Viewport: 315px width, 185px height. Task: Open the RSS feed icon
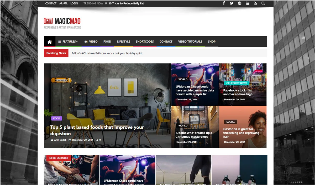coord(255,3)
